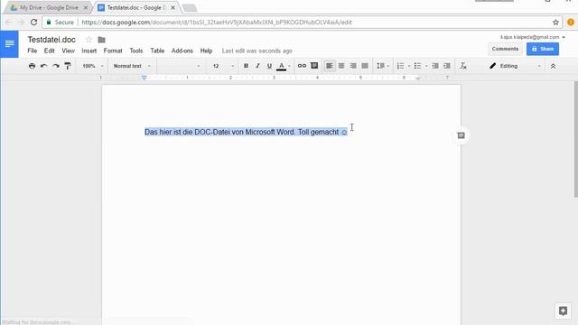Toggle bold formatting

[x=246, y=66]
